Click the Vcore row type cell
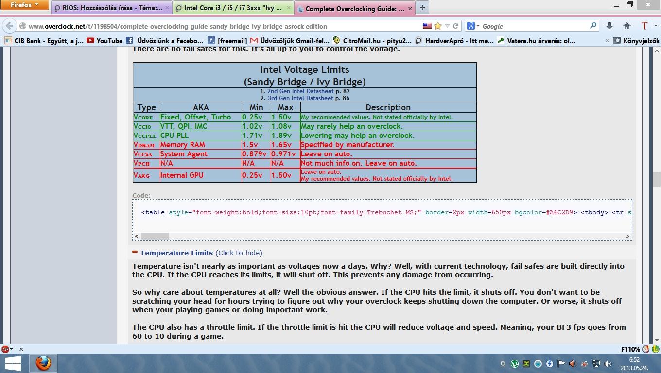The image size is (661, 373). click(x=146, y=117)
